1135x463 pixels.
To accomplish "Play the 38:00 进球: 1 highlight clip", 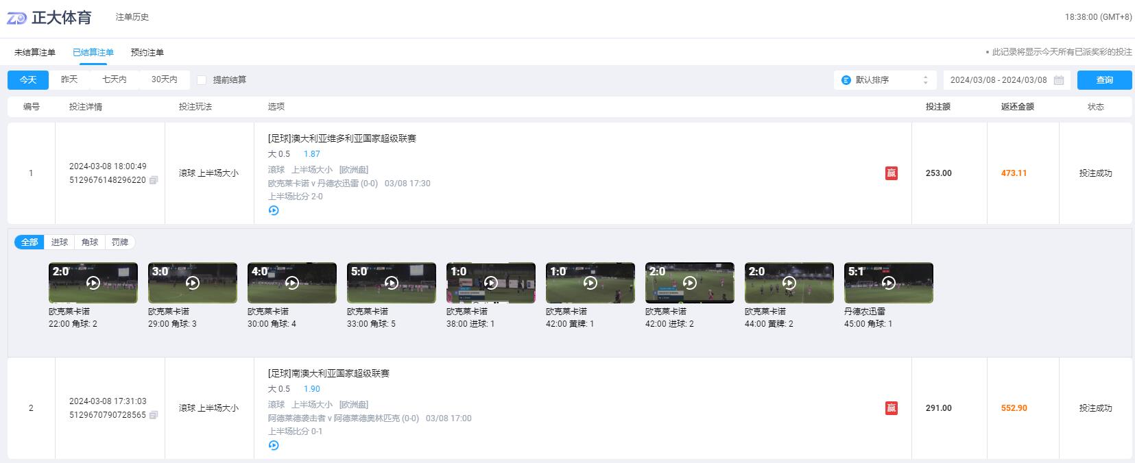I will tap(491, 283).
